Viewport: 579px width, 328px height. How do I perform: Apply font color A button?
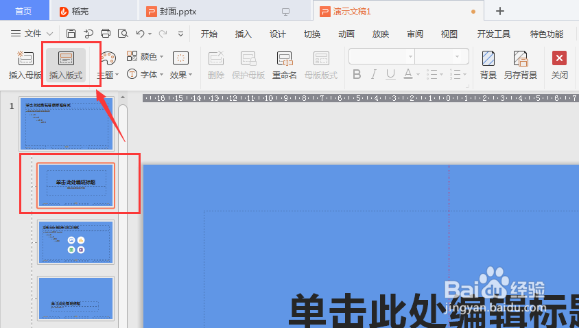pyautogui.click(x=407, y=74)
